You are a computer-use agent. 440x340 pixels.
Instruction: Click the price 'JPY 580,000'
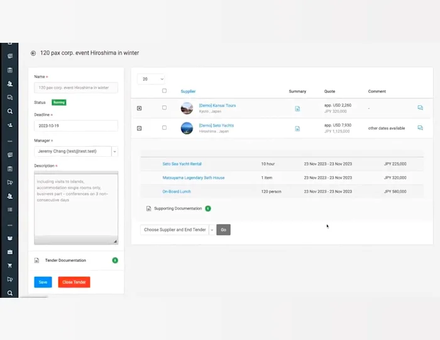395,191
